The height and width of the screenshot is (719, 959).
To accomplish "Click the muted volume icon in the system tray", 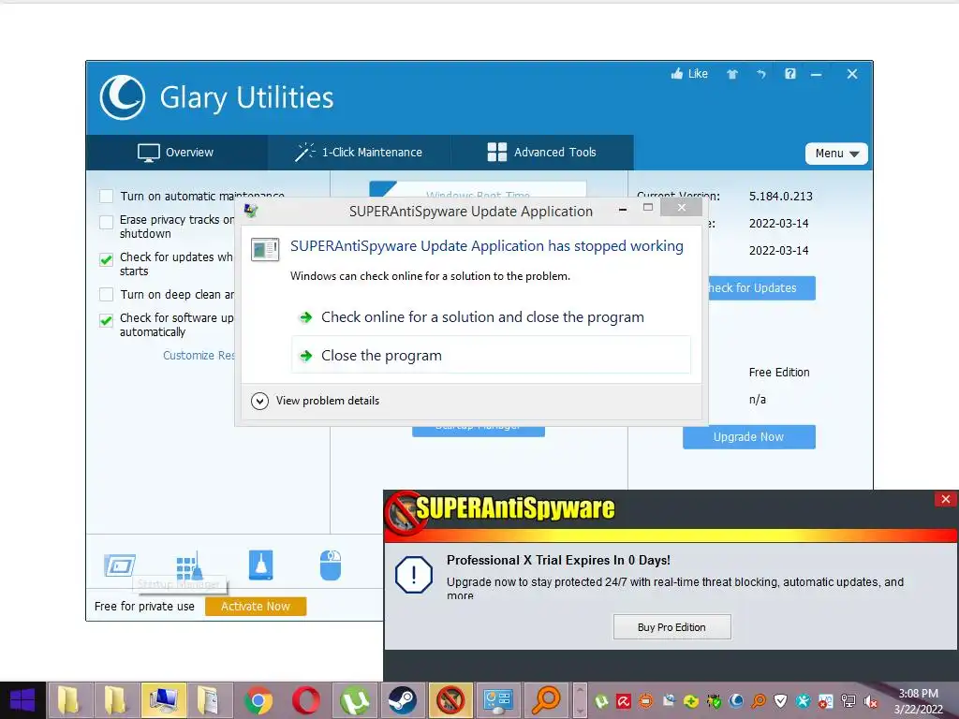I will pos(871,701).
